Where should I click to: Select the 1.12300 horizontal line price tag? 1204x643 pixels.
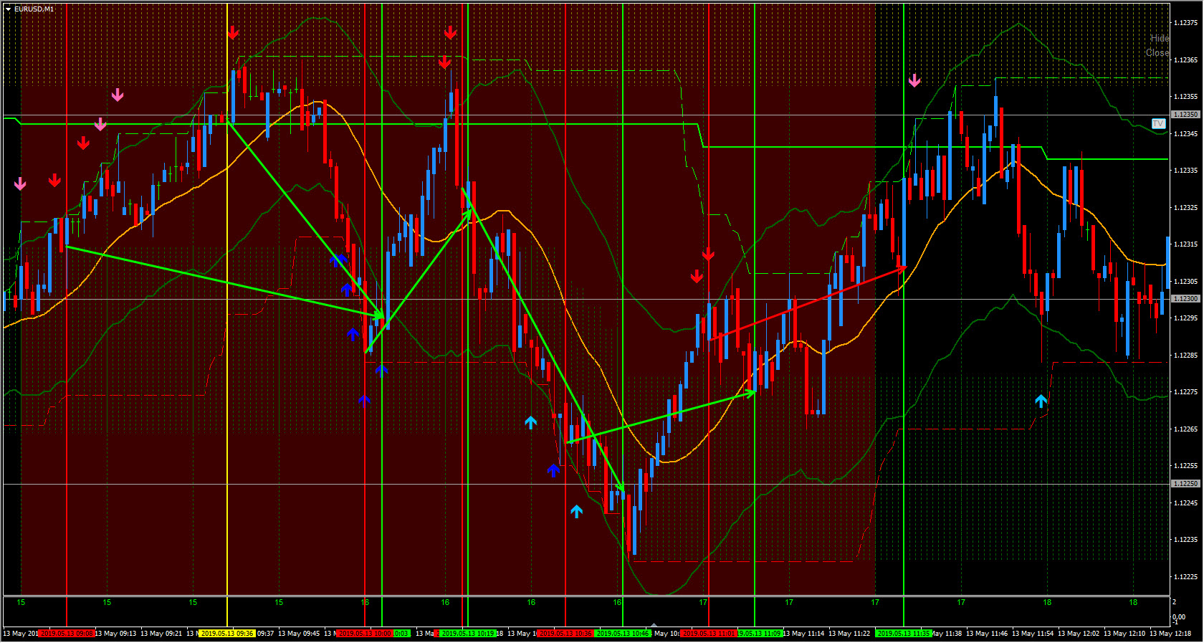pos(1185,299)
